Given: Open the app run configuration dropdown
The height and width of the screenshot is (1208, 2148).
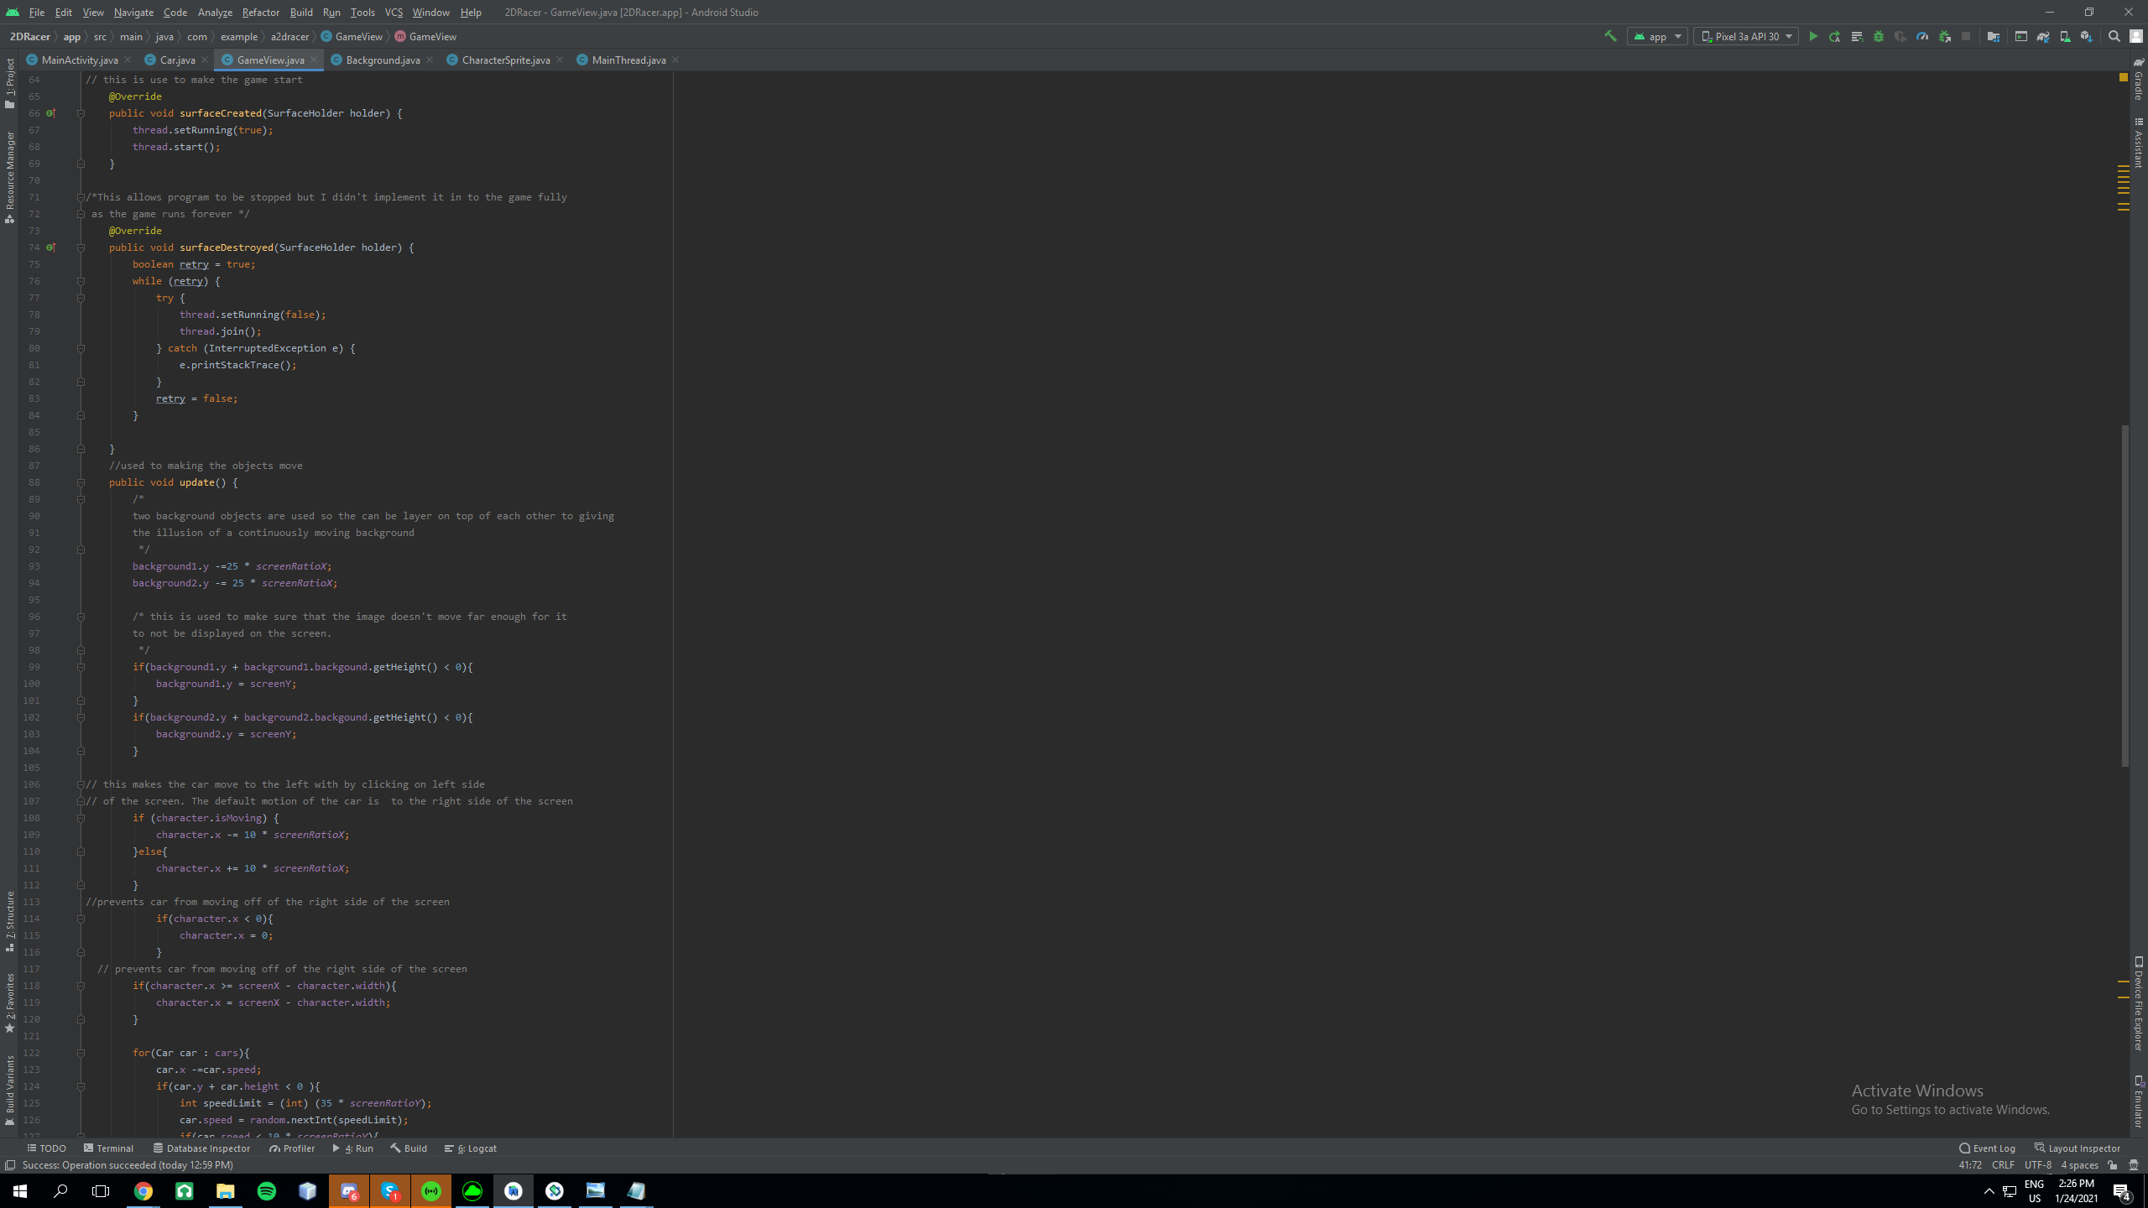Looking at the screenshot, I should tap(1658, 37).
